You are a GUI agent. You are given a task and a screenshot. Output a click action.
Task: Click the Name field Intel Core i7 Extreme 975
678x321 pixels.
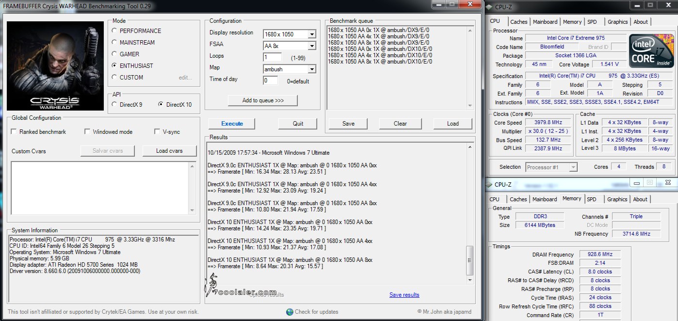[x=576, y=38]
